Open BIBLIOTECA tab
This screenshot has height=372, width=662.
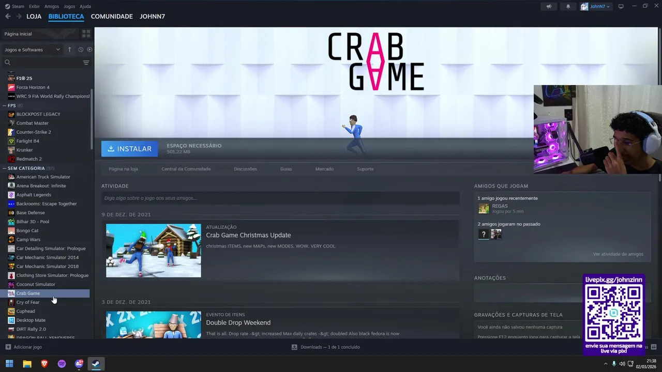[66, 17]
